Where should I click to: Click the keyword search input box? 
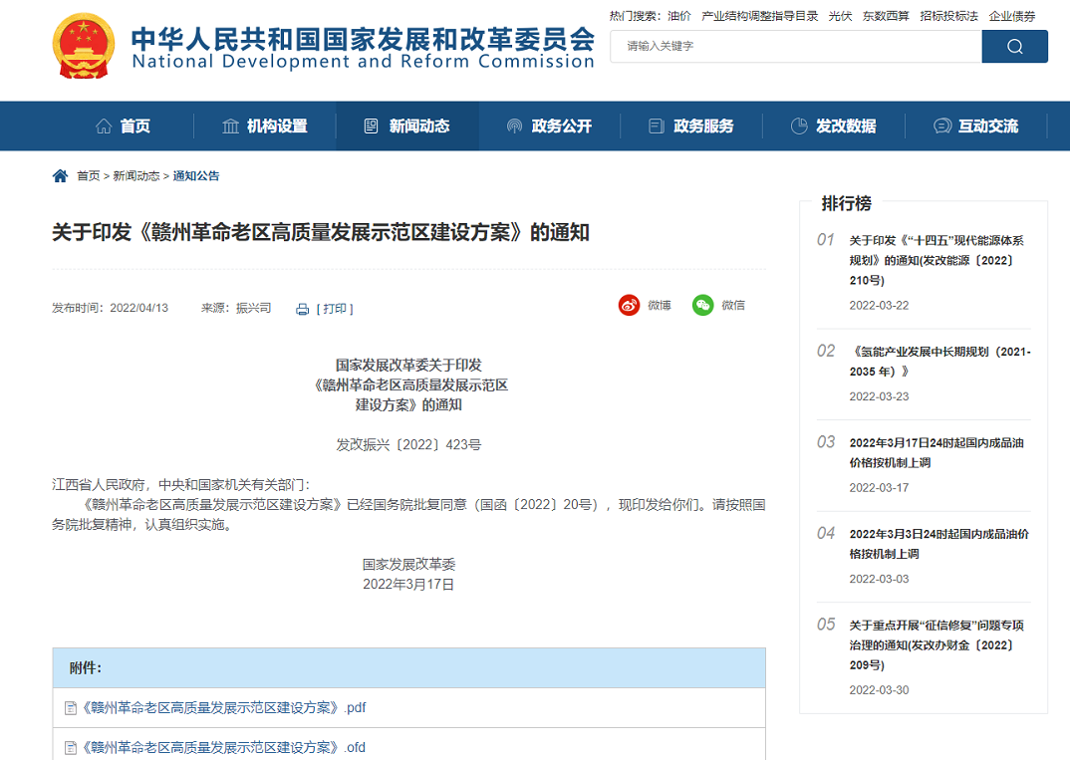(x=797, y=46)
